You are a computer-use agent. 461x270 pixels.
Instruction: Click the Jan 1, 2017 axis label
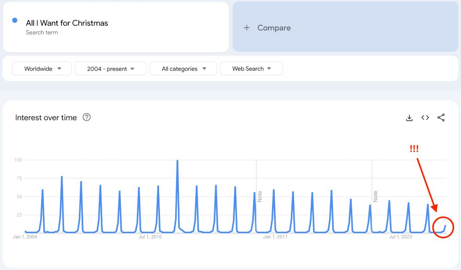click(x=275, y=237)
